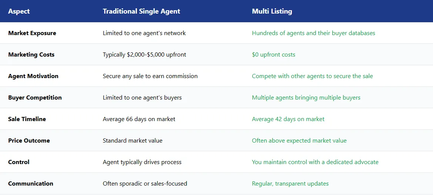Select the Marketing Costs row label

(x=31, y=55)
